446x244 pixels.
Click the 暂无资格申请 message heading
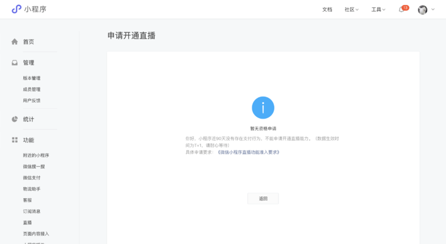[x=263, y=128]
